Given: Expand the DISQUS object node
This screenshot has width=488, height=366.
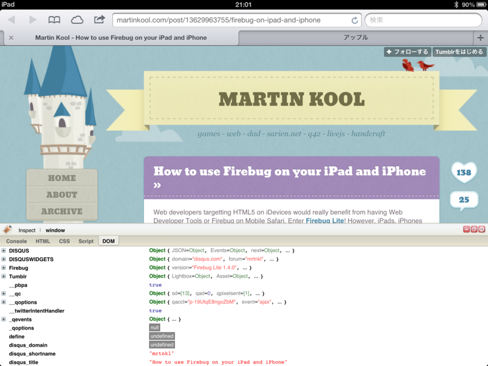Looking at the screenshot, I should click(4, 251).
